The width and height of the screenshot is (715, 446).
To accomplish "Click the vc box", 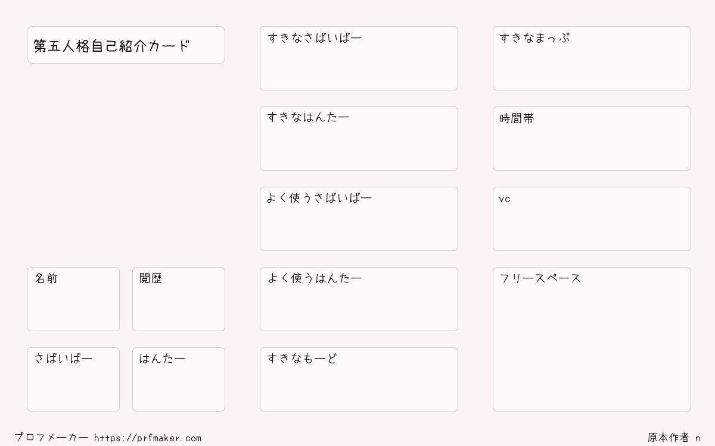I will click(x=592, y=219).
